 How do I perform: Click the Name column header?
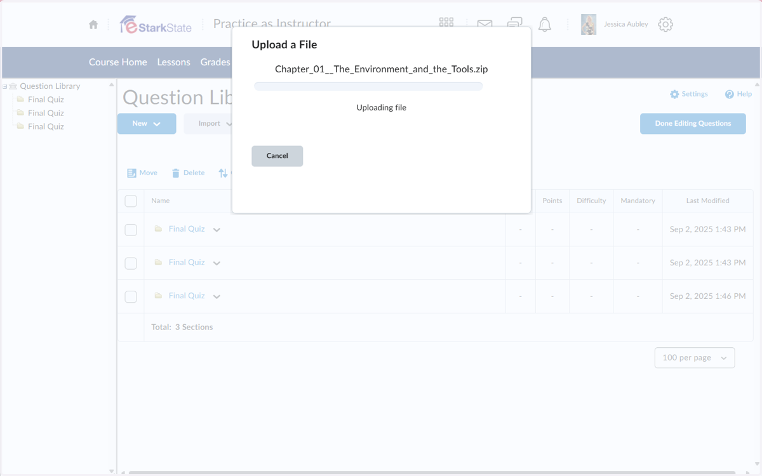[x=161, y=201]
